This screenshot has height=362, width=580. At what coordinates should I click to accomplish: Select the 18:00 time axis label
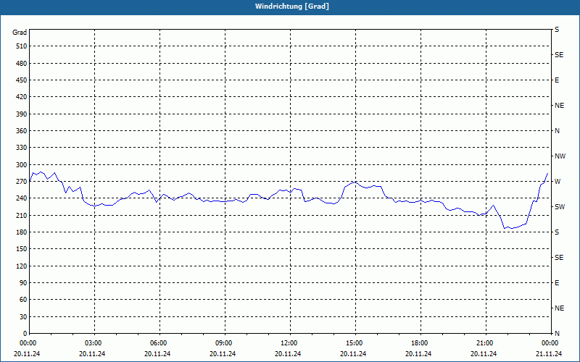(420, 343)
